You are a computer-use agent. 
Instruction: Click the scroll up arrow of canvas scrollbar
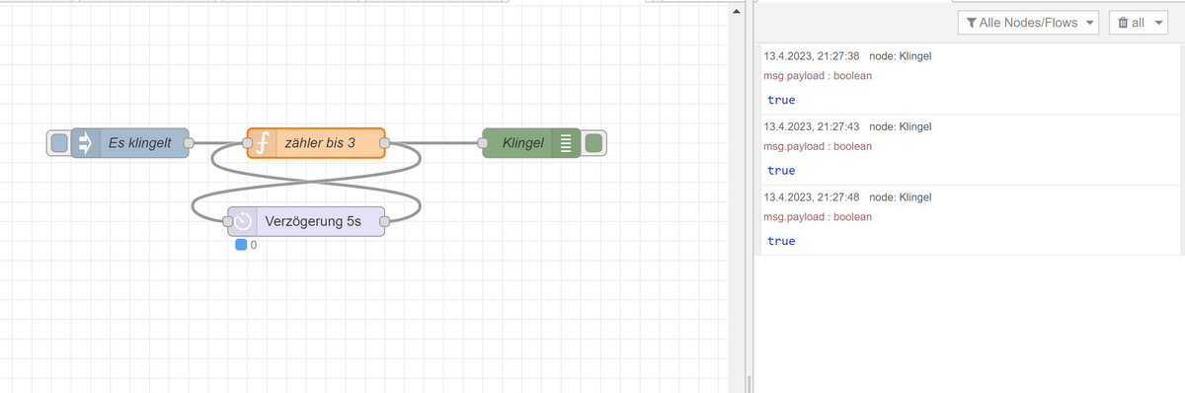[x=735, y=12]
